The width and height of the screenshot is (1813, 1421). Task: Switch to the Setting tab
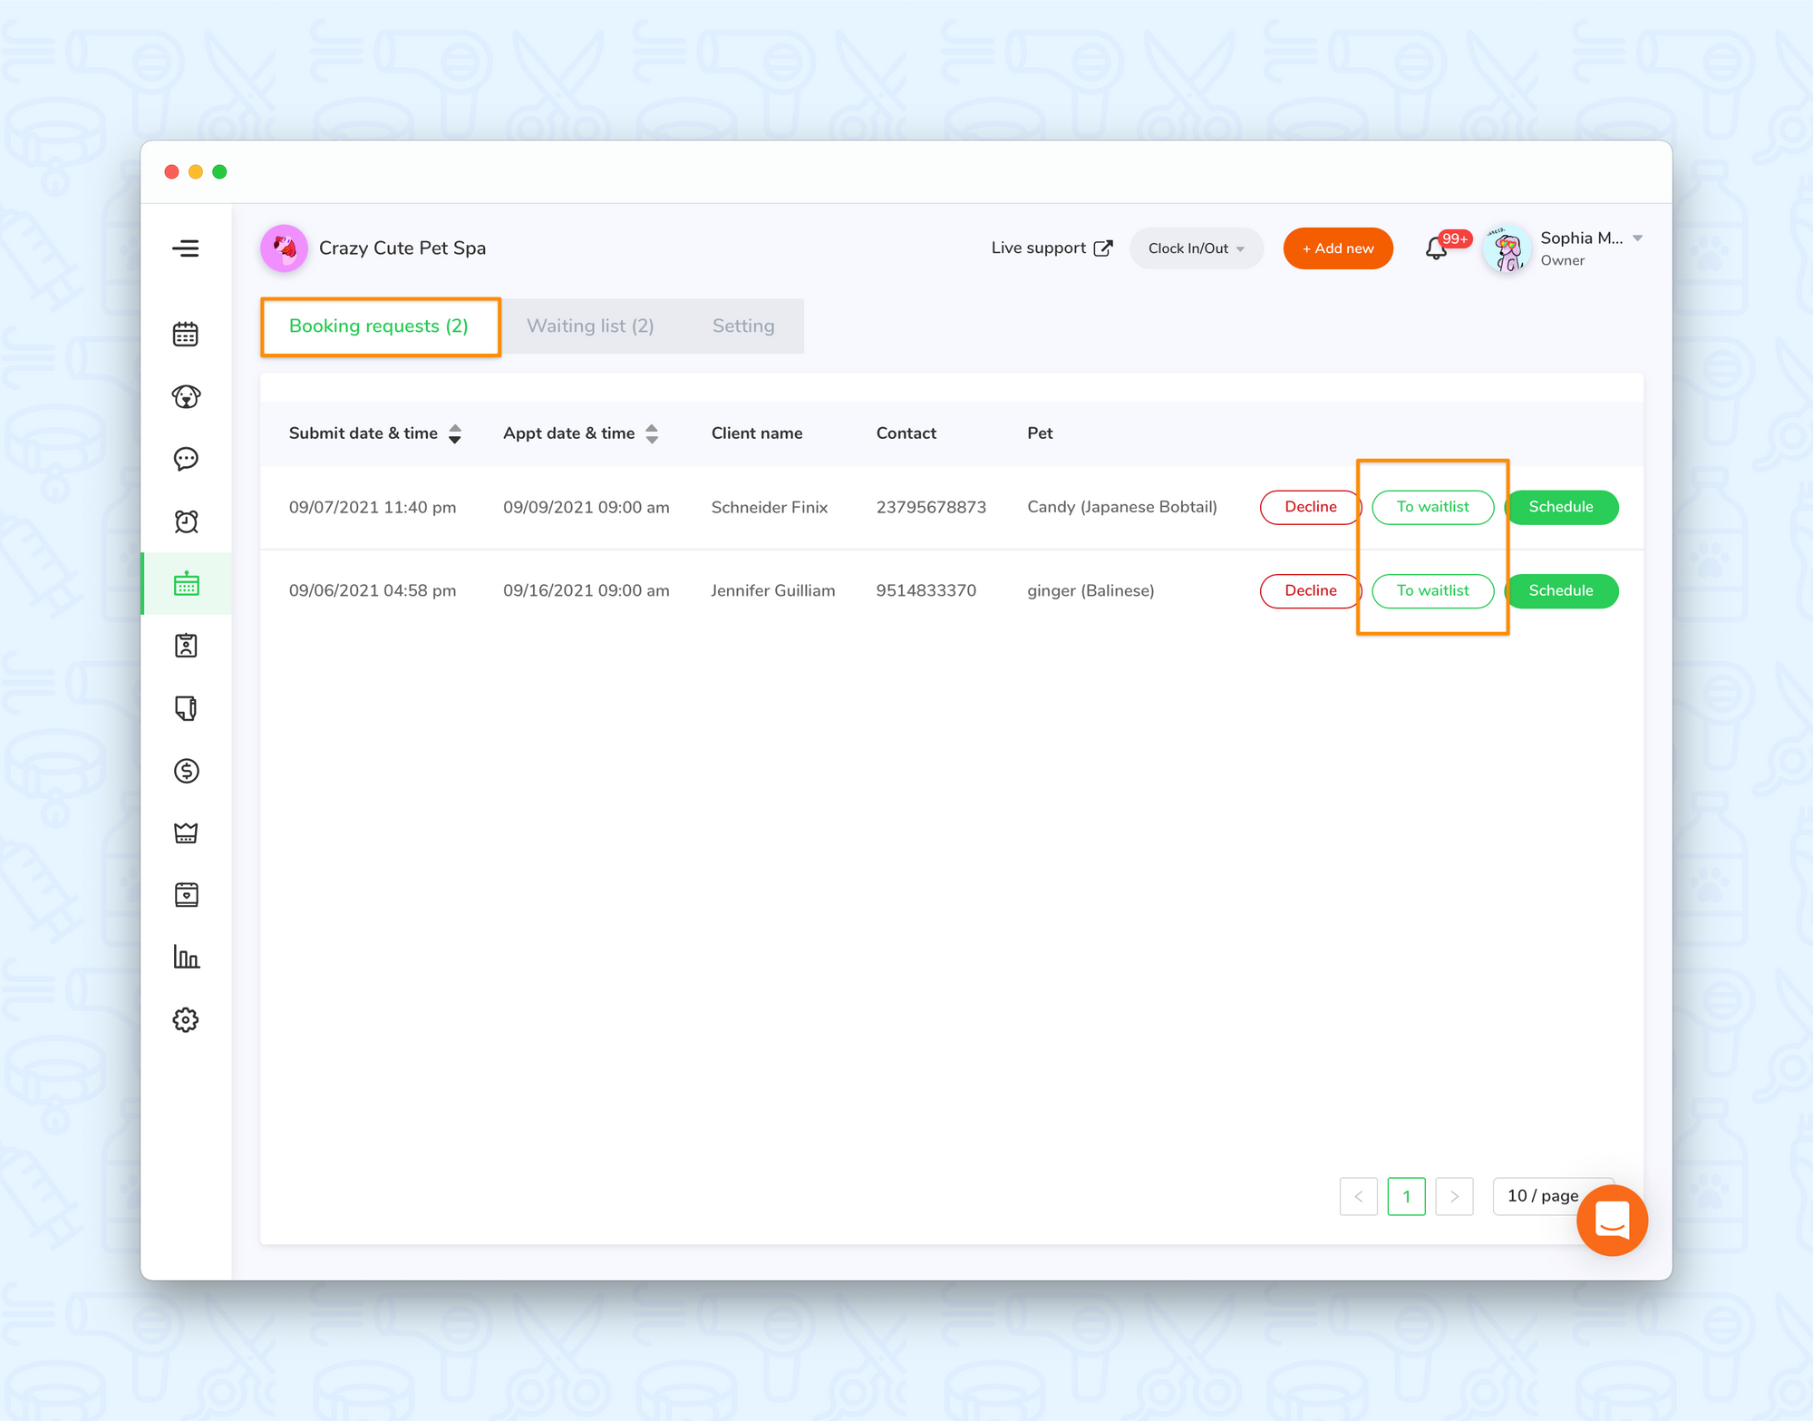(743, 326)
